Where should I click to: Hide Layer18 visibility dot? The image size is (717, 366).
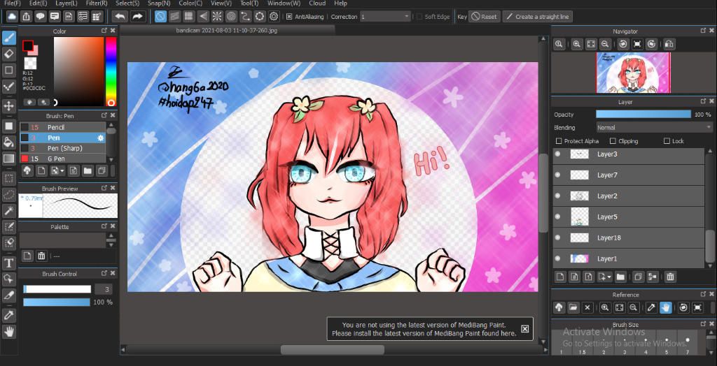coord(557,237)
